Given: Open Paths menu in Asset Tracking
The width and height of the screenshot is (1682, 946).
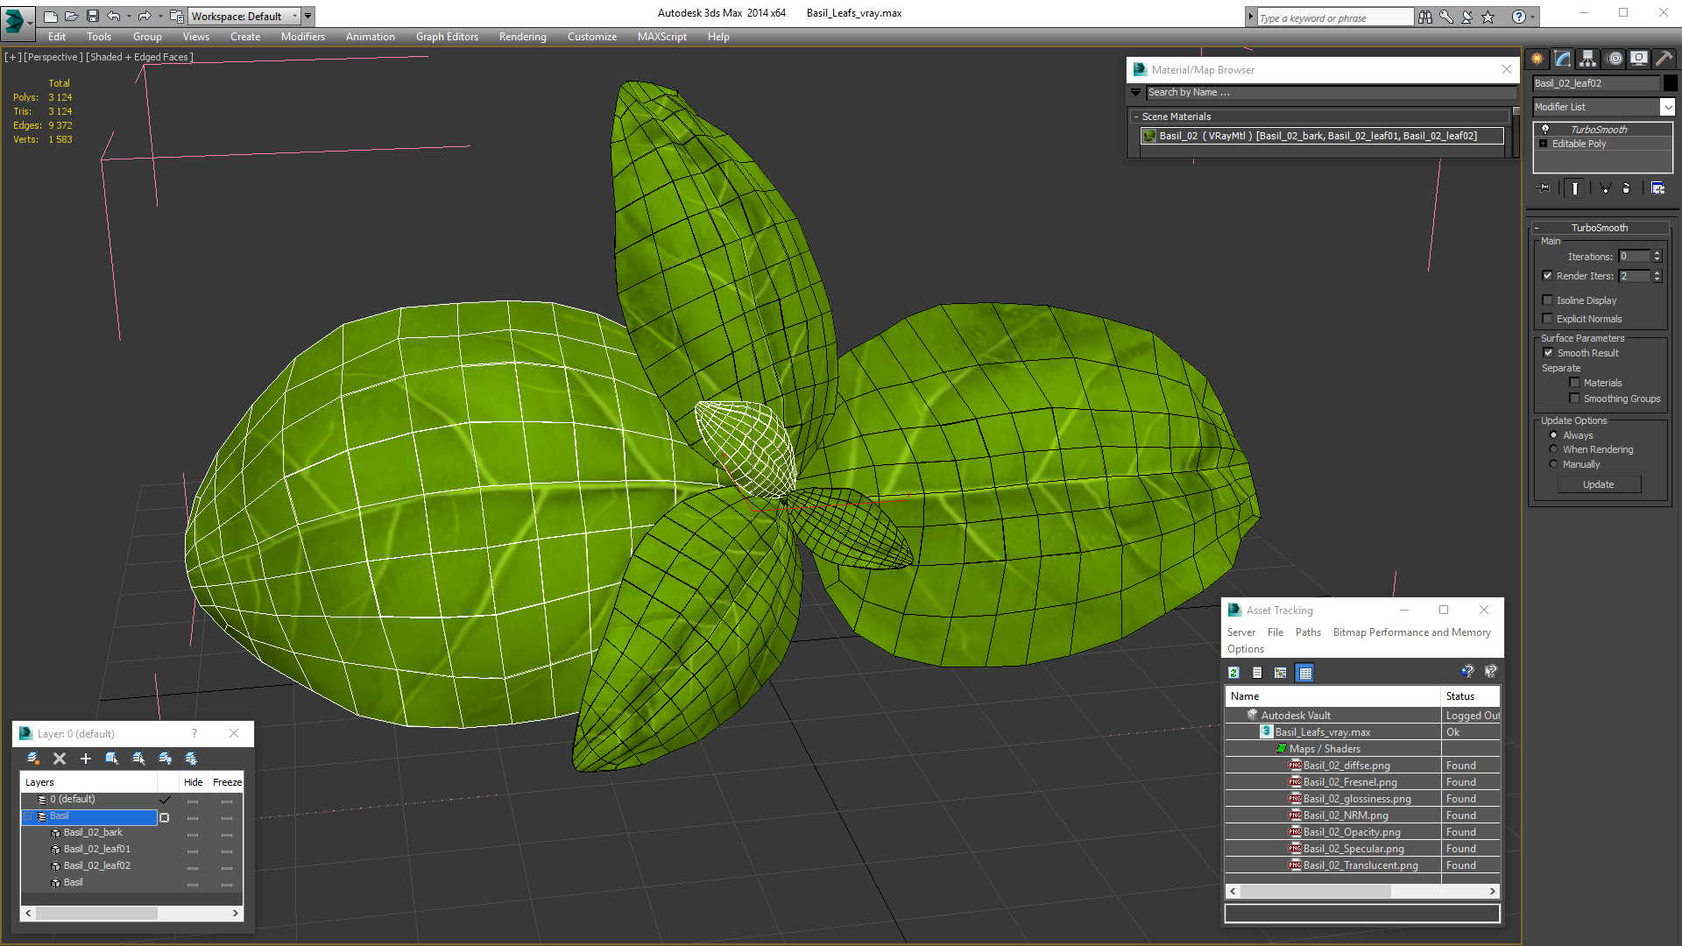Looking at the screenshot, I should tap(1307, 632).
